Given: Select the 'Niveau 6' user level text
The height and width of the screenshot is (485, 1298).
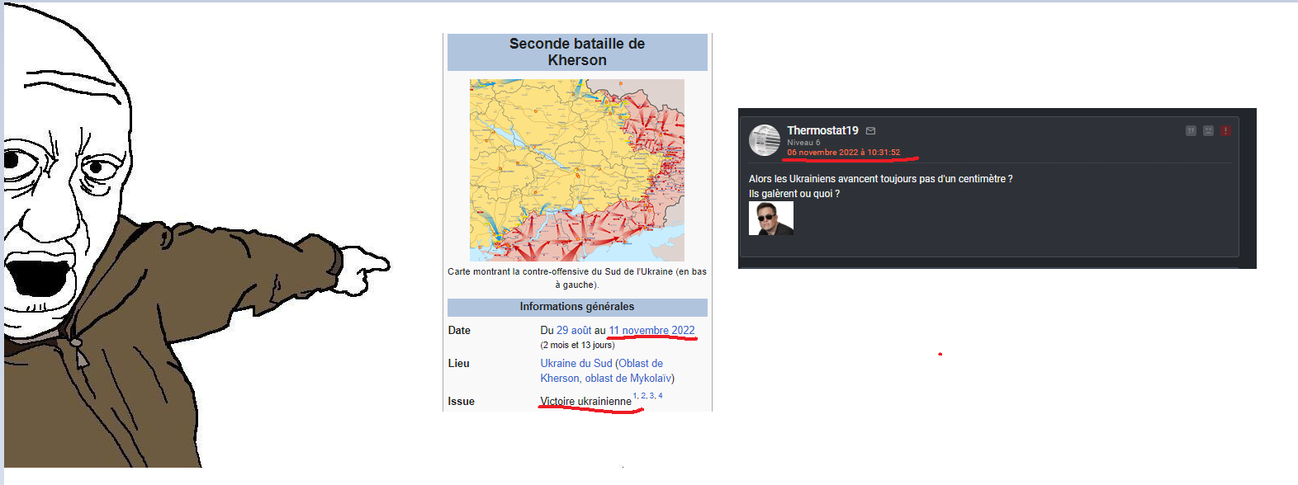Looking at the screenshot, I should click(x=803, y=143).
